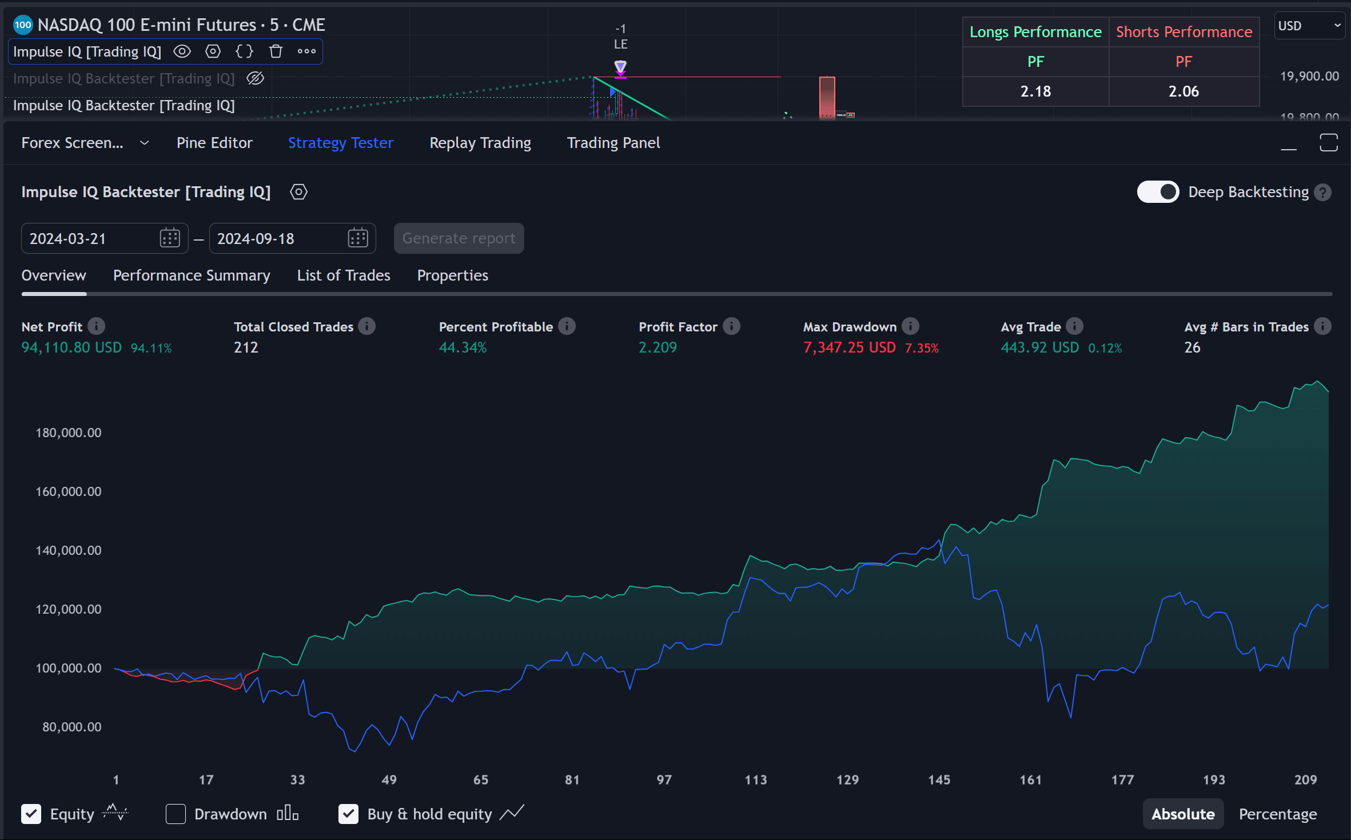This screenshot has height=840, width=1351.
Task: Open the start date calendar picker
Action: point(170,238)
